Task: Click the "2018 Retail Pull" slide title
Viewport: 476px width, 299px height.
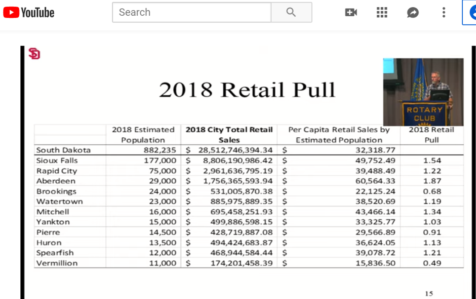Action: [x=247, y=90]
